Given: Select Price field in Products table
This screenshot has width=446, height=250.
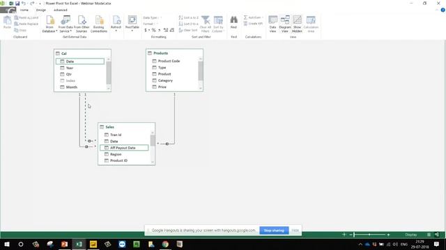Looking at the screenshot, I should [172, 87].
